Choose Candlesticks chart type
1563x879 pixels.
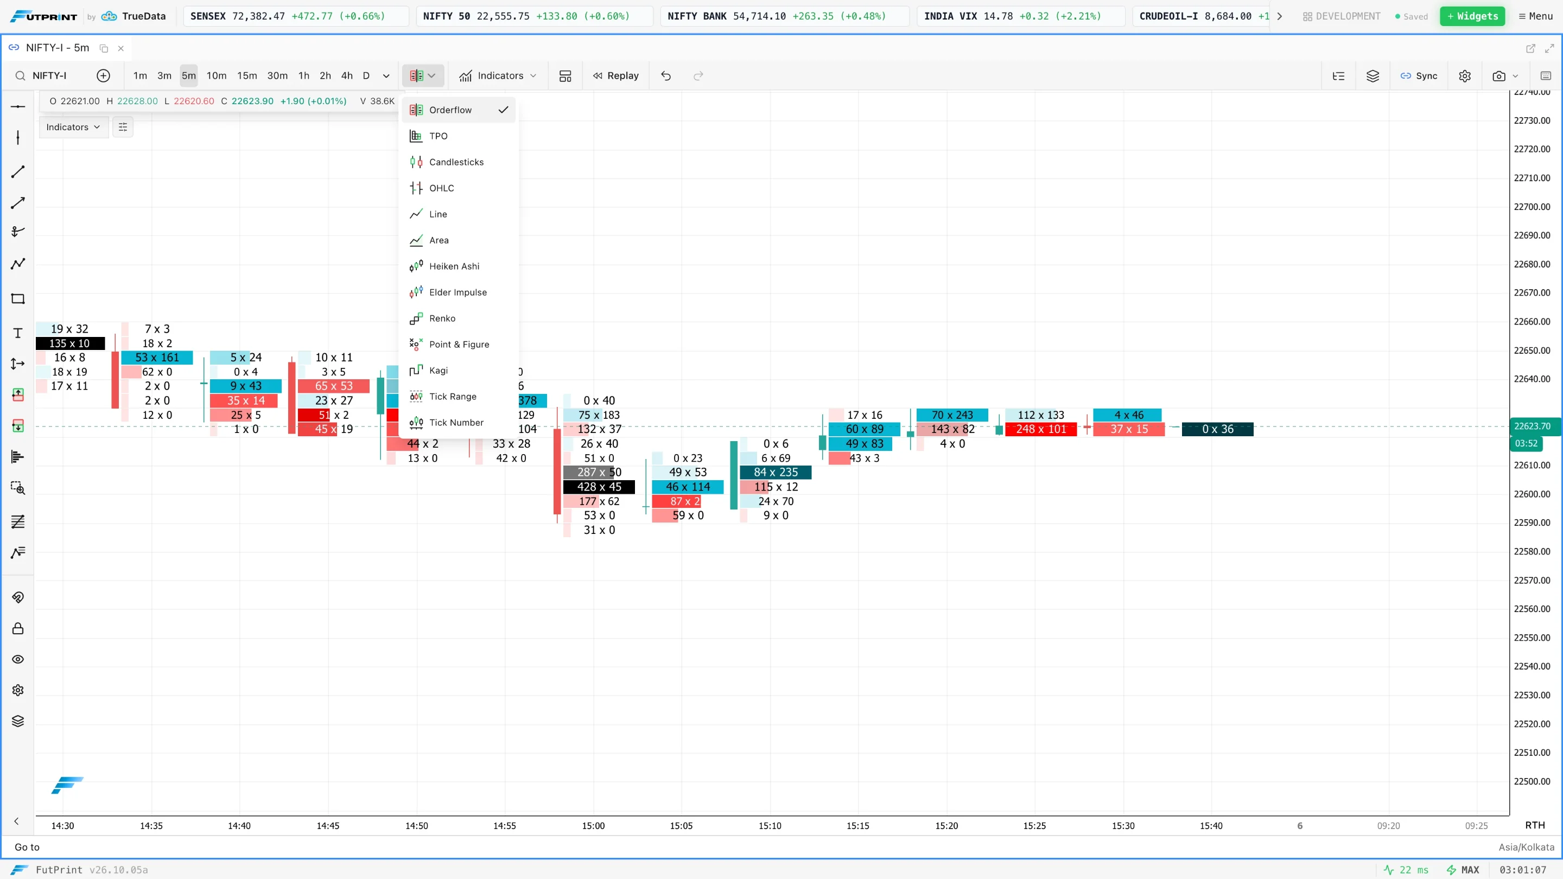[x=459, y=162]
